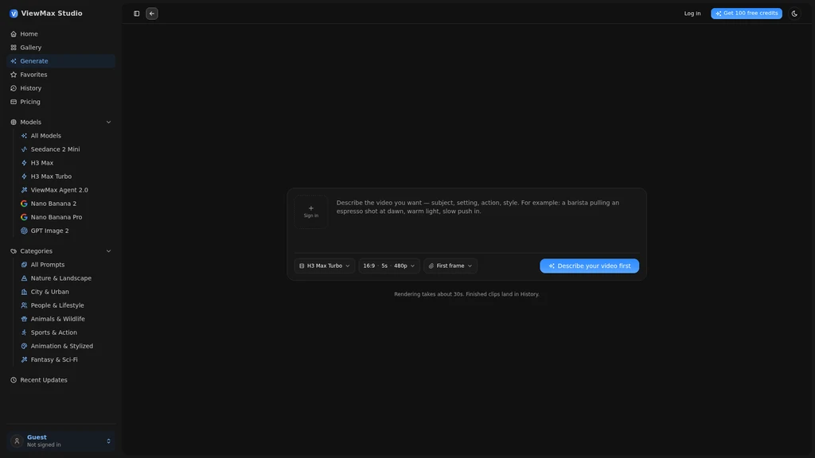The width and height of the screenshot is (815, 458).
Task: Click Get 100 free credits button
Action: tap(747, 14)
